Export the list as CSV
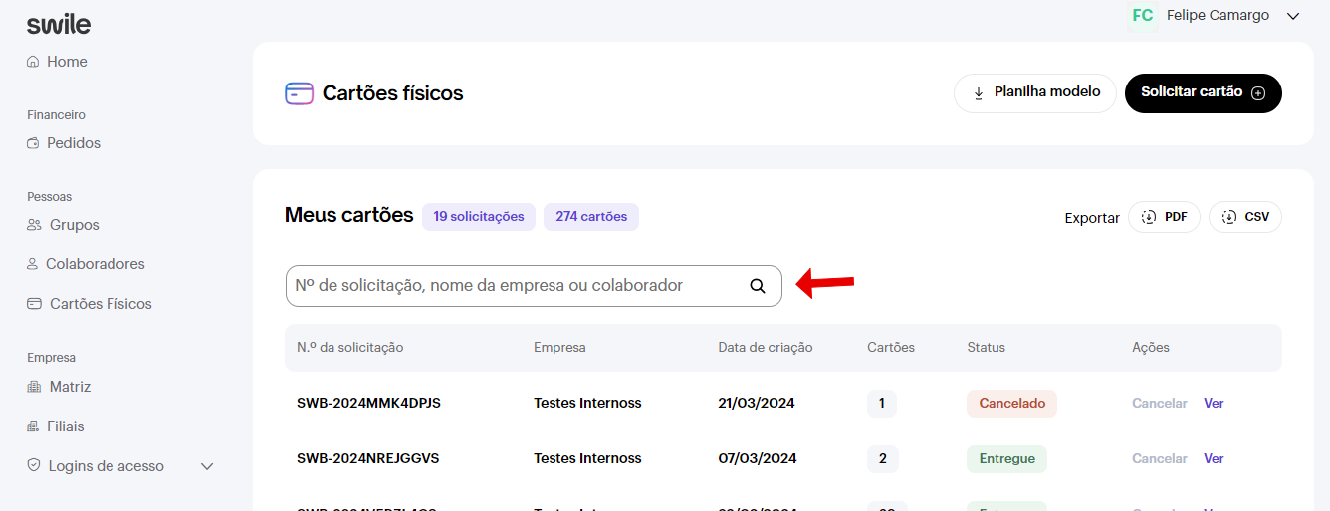The width and height of the screenshot is (1330, 511). (1245, 217)
